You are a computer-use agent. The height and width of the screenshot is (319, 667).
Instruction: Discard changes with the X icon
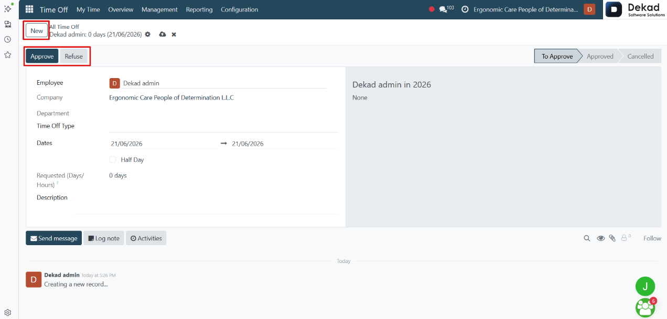click(174, 35)
